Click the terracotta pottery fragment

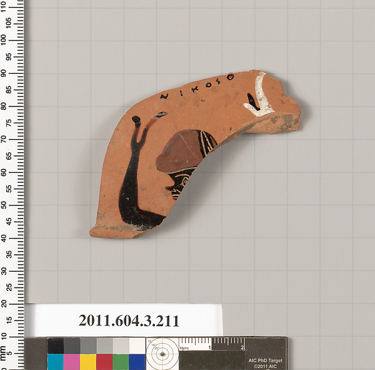click(195, 154)
